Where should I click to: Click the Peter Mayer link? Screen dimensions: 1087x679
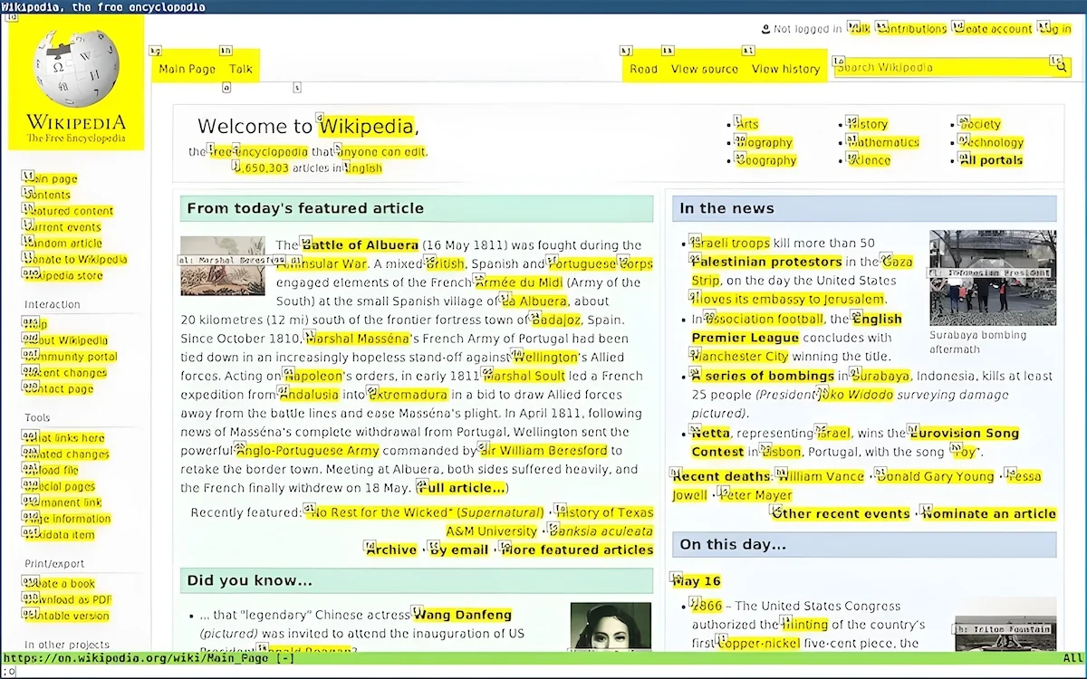pos(755,495)
